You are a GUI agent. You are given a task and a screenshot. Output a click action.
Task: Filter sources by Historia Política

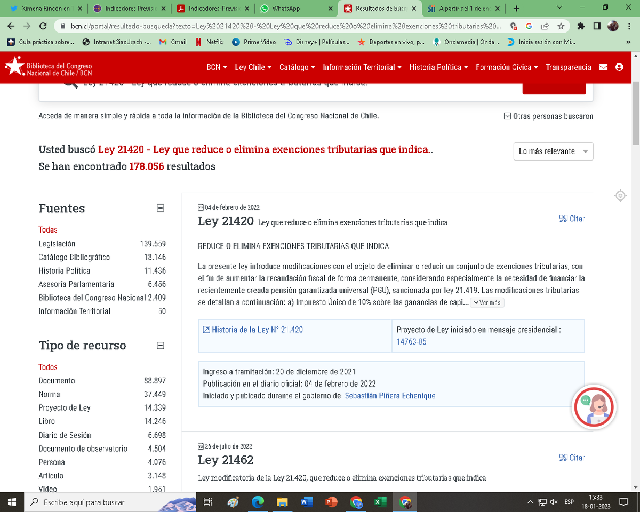pos(65,271)
